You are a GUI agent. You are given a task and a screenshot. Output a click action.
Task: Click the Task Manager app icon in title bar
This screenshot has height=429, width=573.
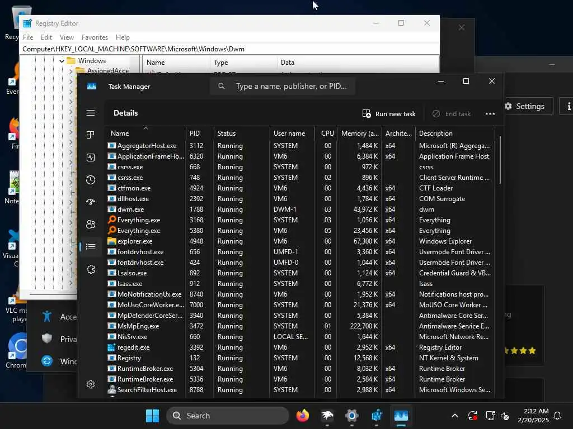(92, 87)
